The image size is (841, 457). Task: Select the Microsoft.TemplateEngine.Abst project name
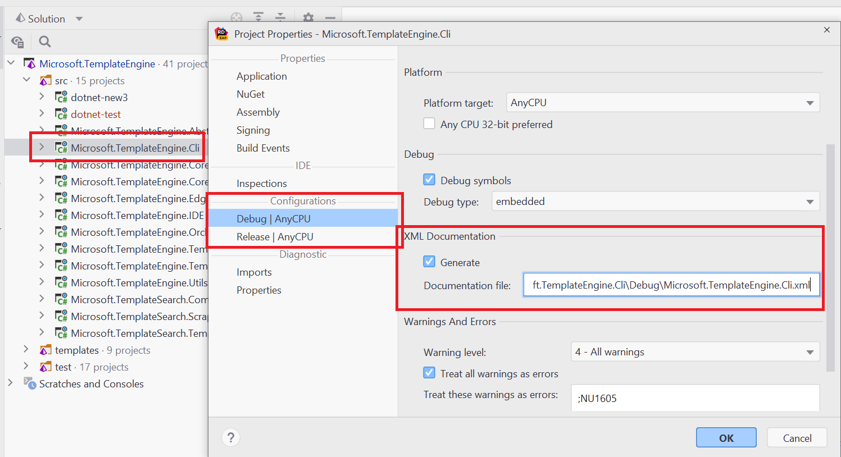(x=139, y=131)
